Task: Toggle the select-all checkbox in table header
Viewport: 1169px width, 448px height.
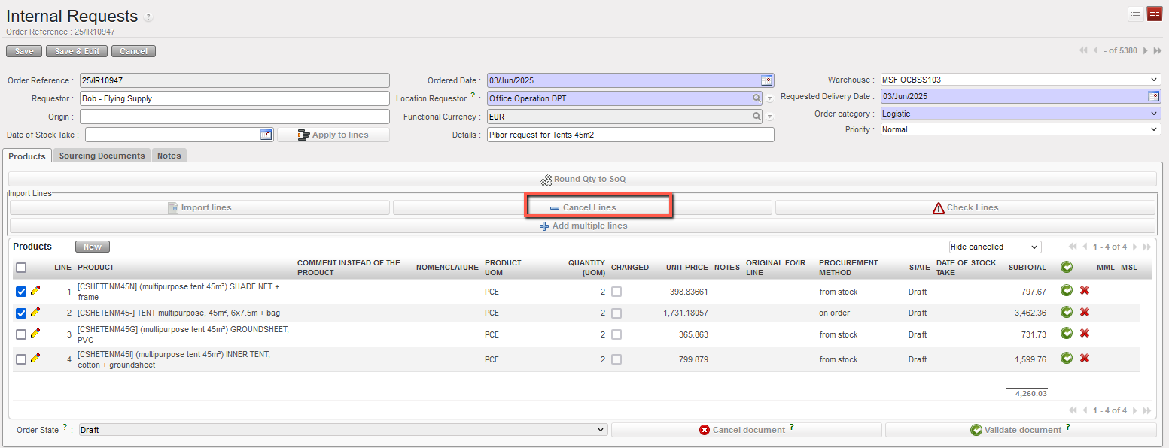Action: click(21, 268)
